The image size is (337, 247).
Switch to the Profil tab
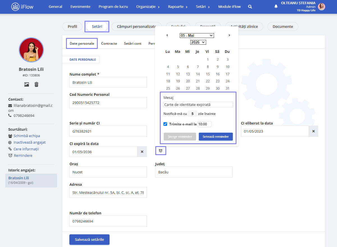click(72, 26)
